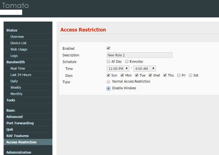Open the Advanced settings section
Viewport: 219px width, 155px height.
14,117
